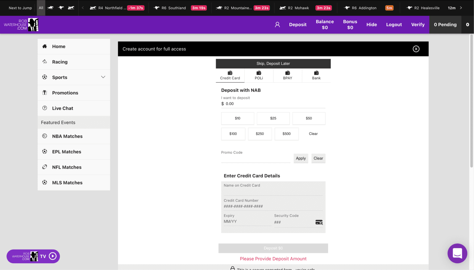The width and height of the screenshot is (474, 270).
Task: Open the bet slip counter showing 0
Action: click(468, 25)
